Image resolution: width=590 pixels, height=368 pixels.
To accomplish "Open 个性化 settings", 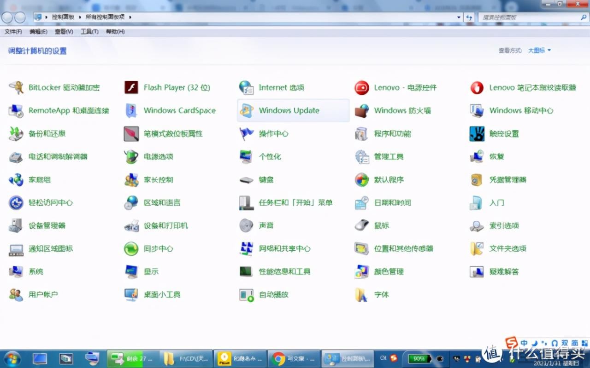I will 260,156.
